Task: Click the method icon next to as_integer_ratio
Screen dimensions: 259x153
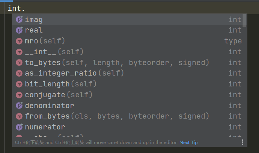Action: (x=19, y=73)
